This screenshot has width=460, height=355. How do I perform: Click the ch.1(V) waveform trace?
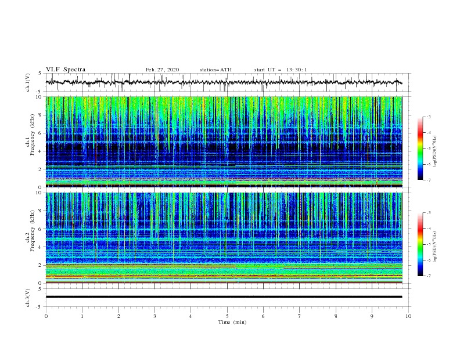coord(224,82)
